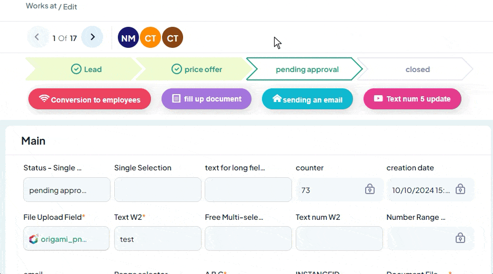The width and height of the screenshot is (493, 274).
Task: Open the Free Multi-select field
Action: (248, 239)
